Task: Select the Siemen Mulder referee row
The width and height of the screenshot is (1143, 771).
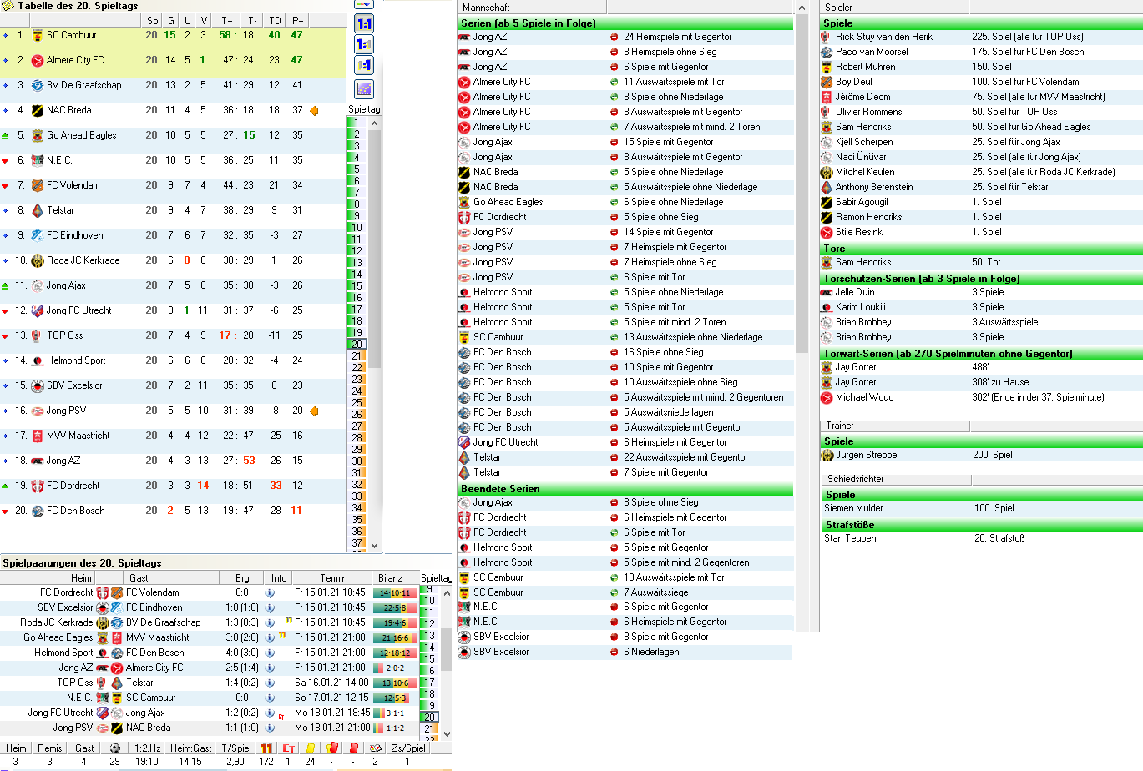Action: pyautogui.click(x=981, y=508)
